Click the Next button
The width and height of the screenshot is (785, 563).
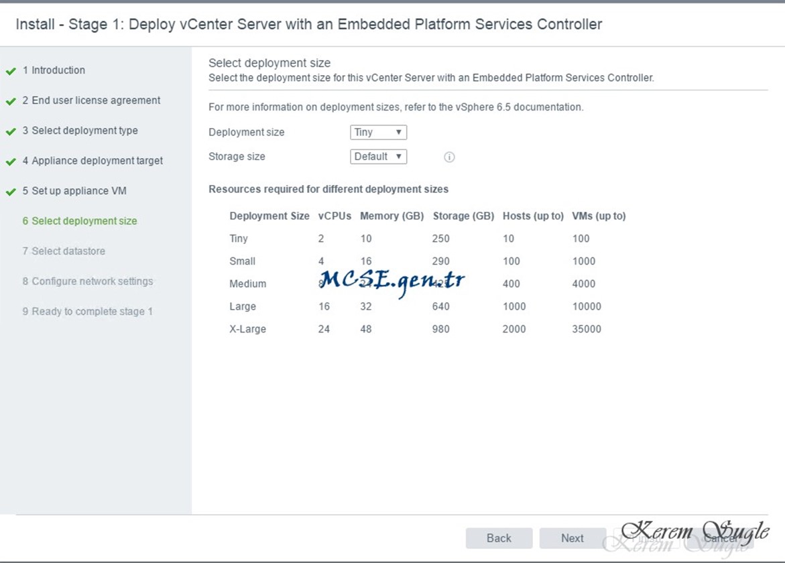click(572, 538)
